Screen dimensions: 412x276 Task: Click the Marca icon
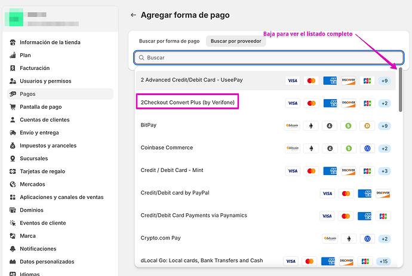coord(13,236)
